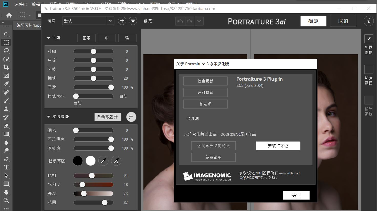
Task: Undo the last Portraiture adjustment
Action: pos(180,21)
